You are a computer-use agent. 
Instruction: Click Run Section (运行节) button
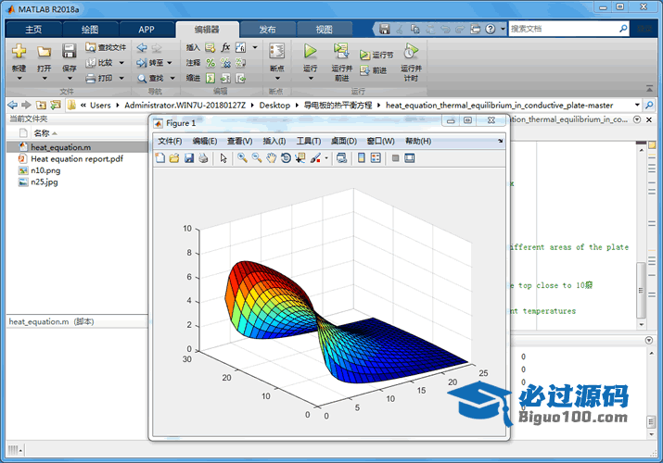point(376,55)
